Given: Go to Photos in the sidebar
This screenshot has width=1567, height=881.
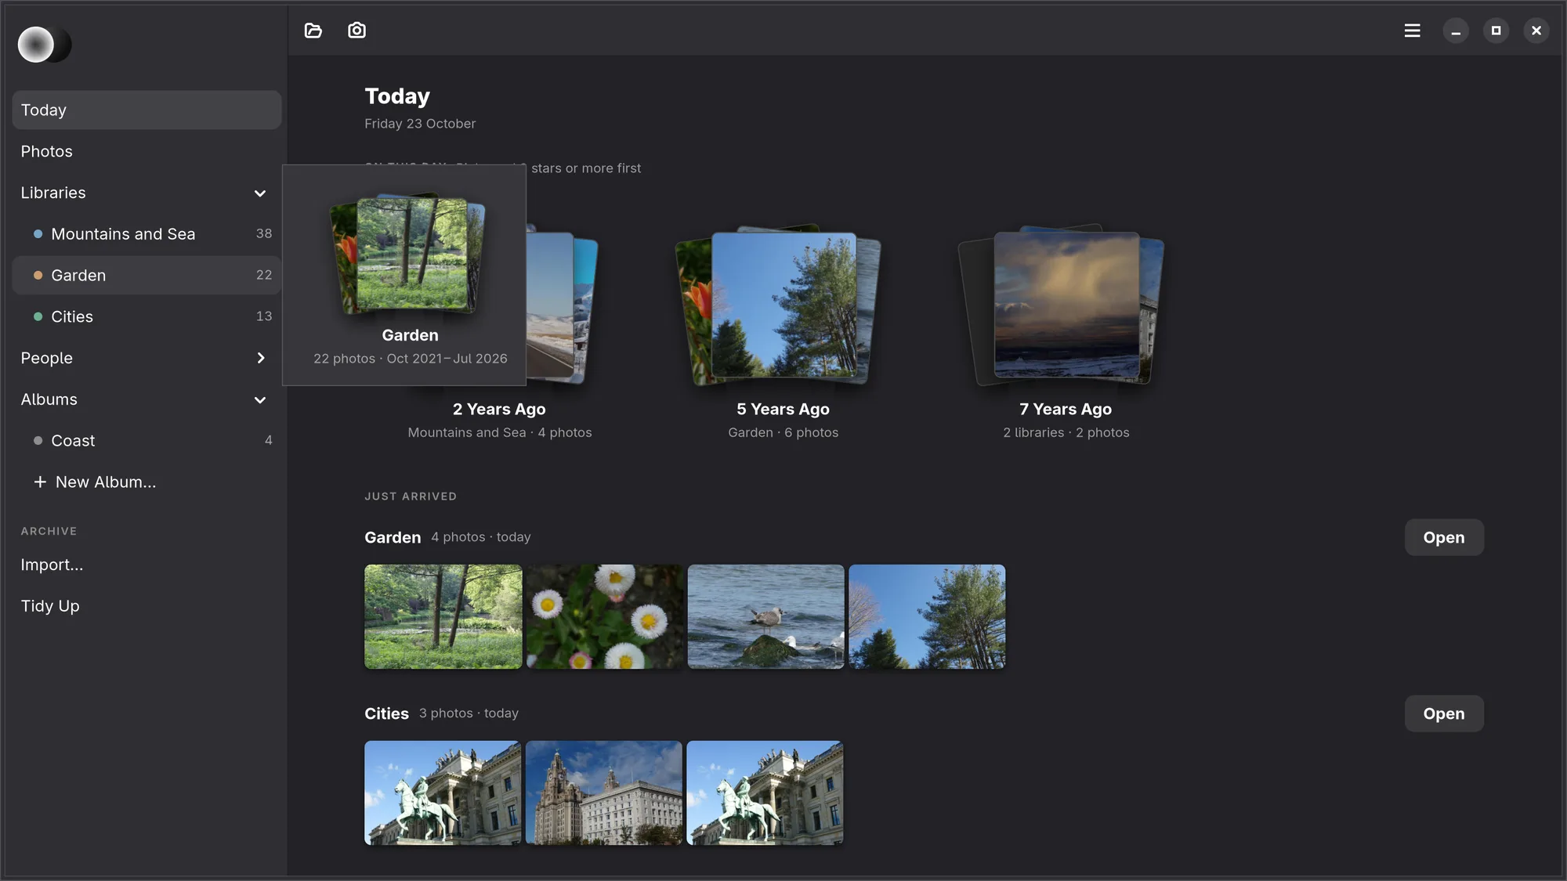Looking at the screenshot, I should coord(147,151).
